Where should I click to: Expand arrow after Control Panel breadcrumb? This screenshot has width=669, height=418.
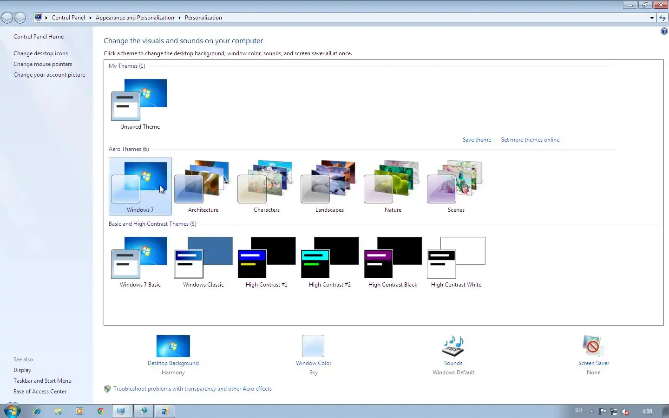tap(90, 18)
